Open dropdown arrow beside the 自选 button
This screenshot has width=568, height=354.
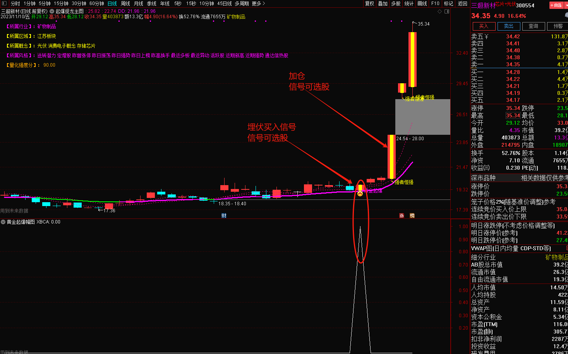[x=566, y=5]
